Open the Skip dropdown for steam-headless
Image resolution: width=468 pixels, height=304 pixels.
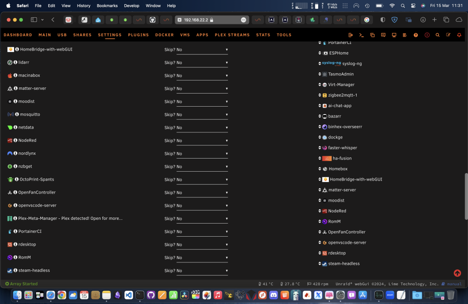[202, 271]
